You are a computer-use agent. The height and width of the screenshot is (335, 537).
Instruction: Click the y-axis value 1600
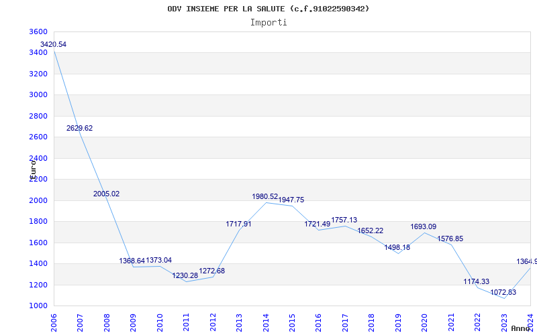pyautogui.click(x=37, y=243)
